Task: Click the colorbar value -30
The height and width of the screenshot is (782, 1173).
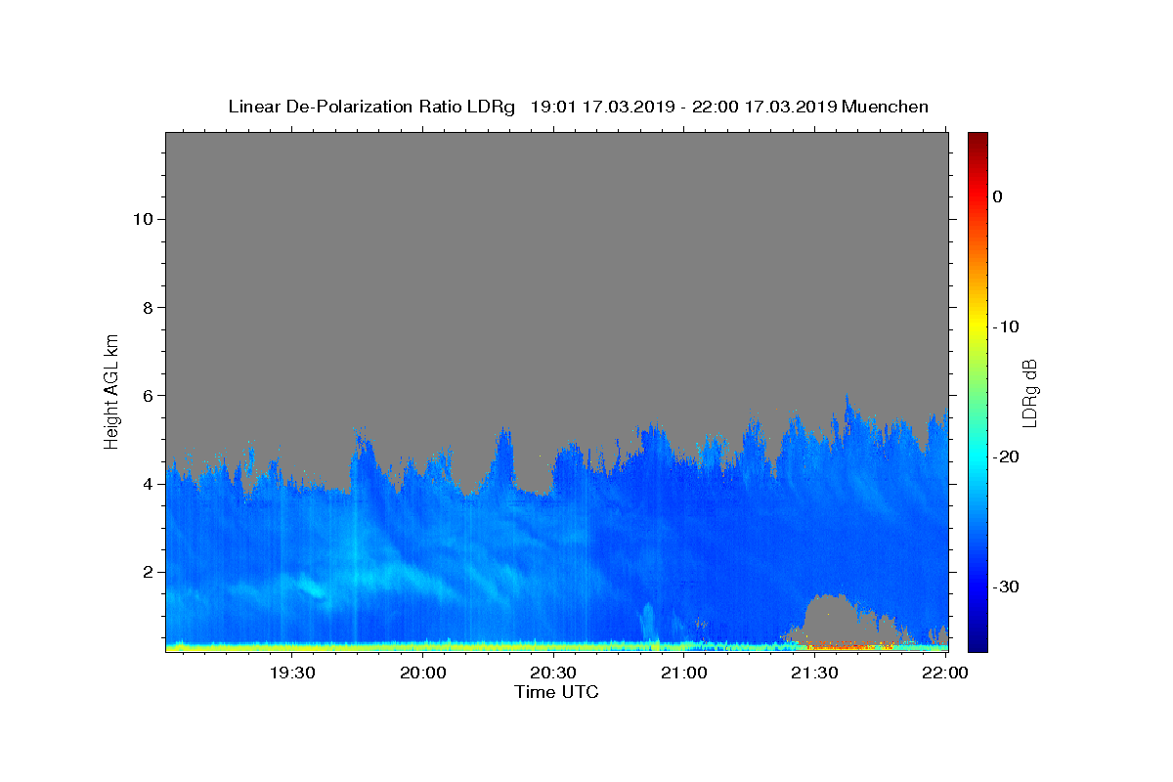Action: click(1005, 586)
